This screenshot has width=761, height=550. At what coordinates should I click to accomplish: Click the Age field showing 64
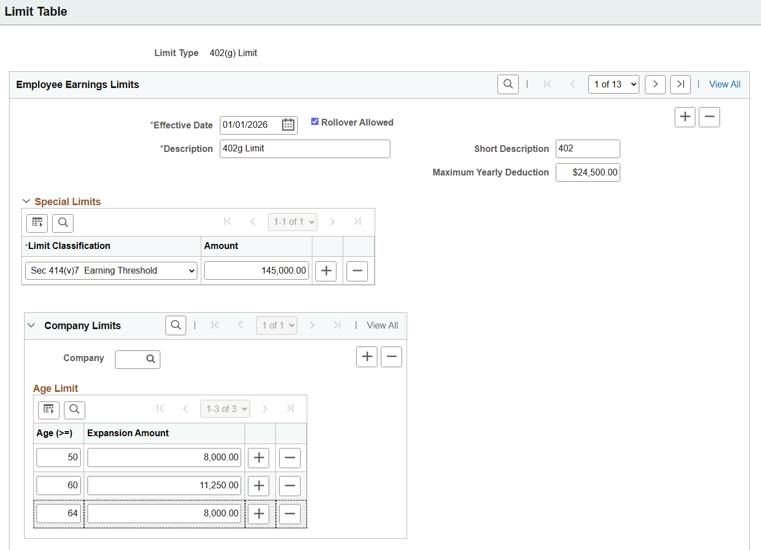(x=58, y=514)
